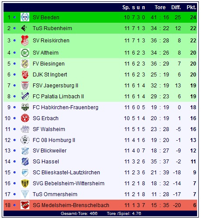Image resolution: width=201 pixels, height=218 pixels.
Task: Select the SG Erbach red round badge
Action: coord(25,118)
